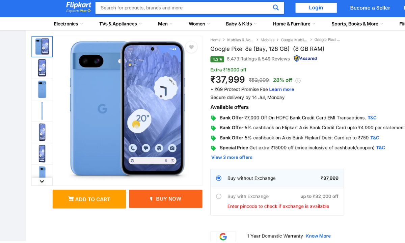Expand the Electronics category dropdown

pos(68,24)
